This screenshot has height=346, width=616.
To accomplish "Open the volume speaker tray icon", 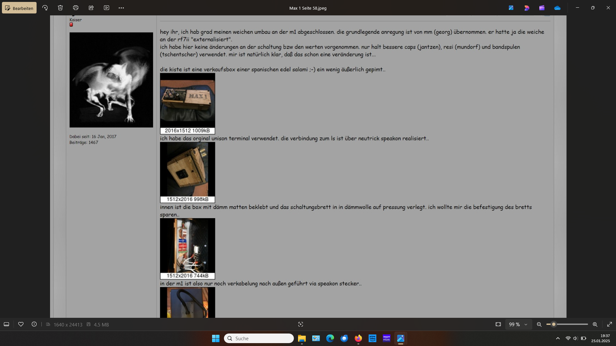I will [x=576, y=338].
